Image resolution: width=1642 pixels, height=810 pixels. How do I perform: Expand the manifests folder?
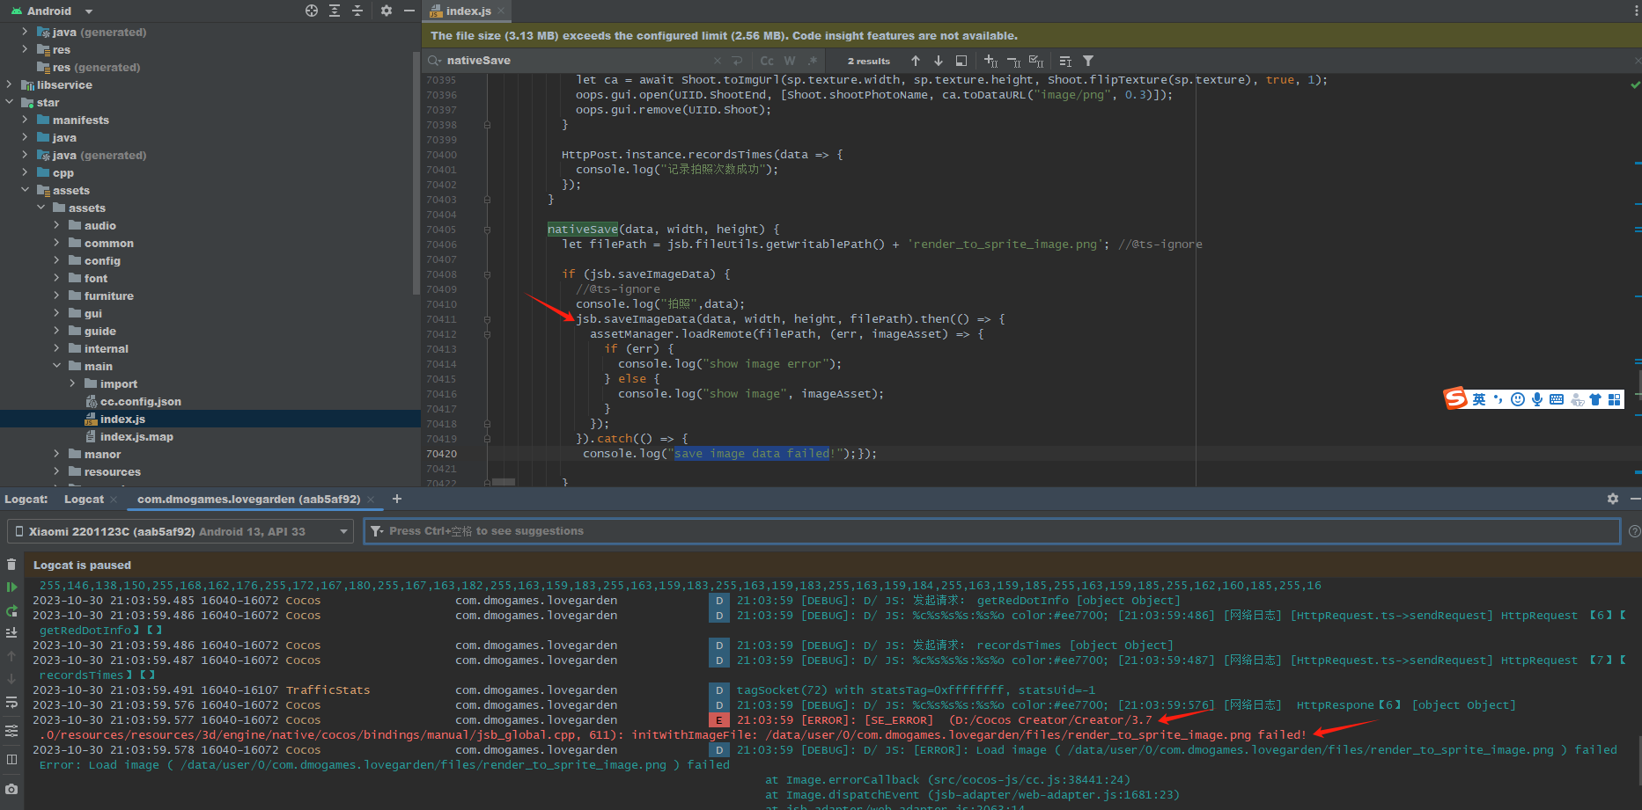point(25,120)
